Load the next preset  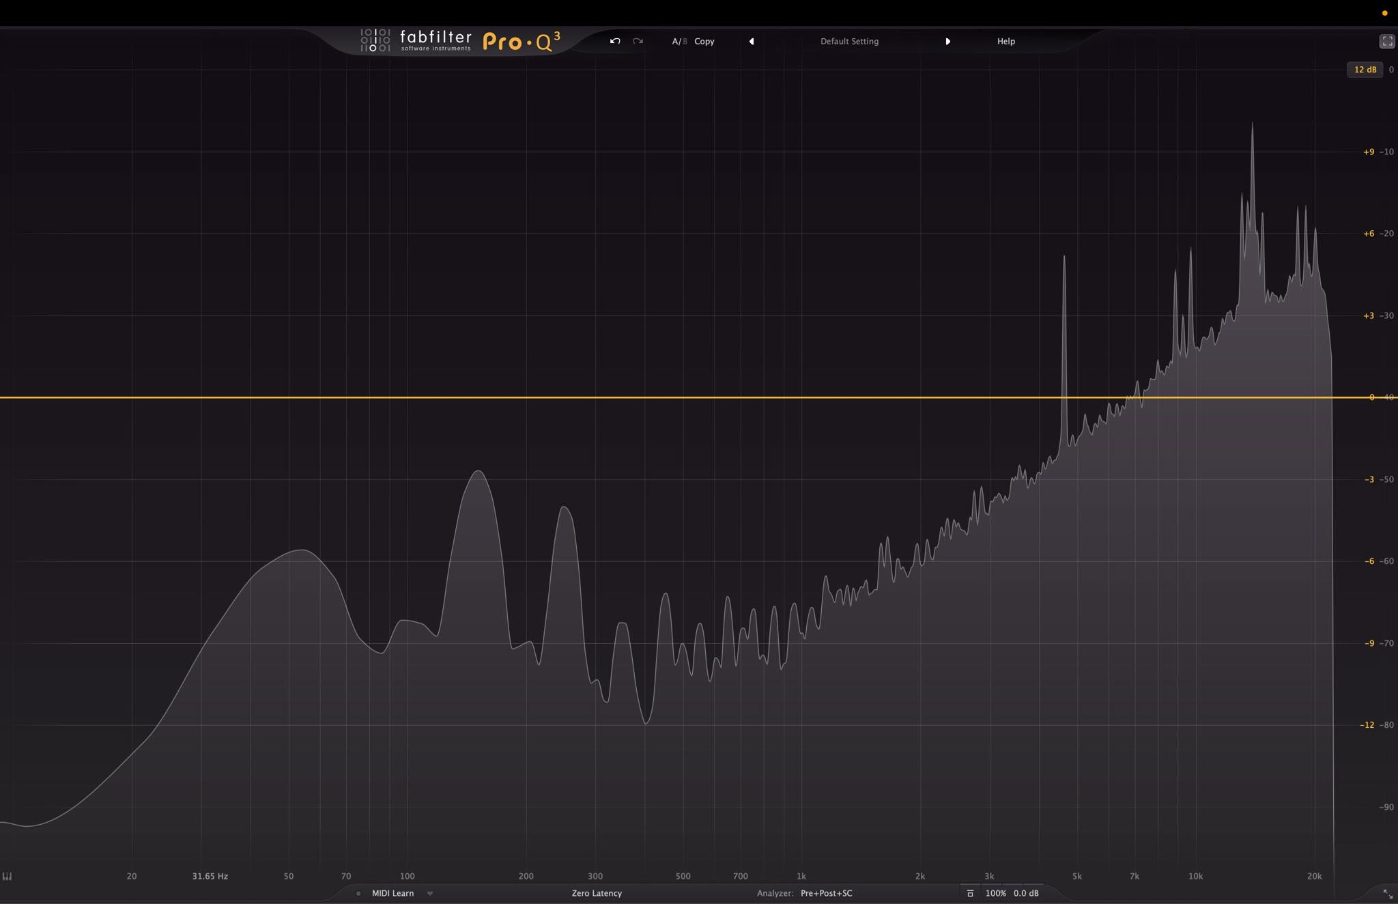(x=947, y=41)
